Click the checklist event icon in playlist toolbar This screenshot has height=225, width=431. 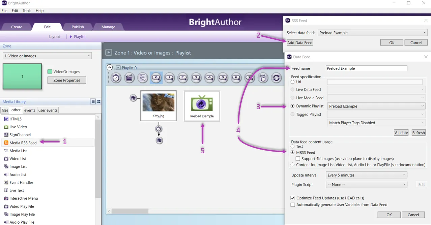click(x=143, y=78)
